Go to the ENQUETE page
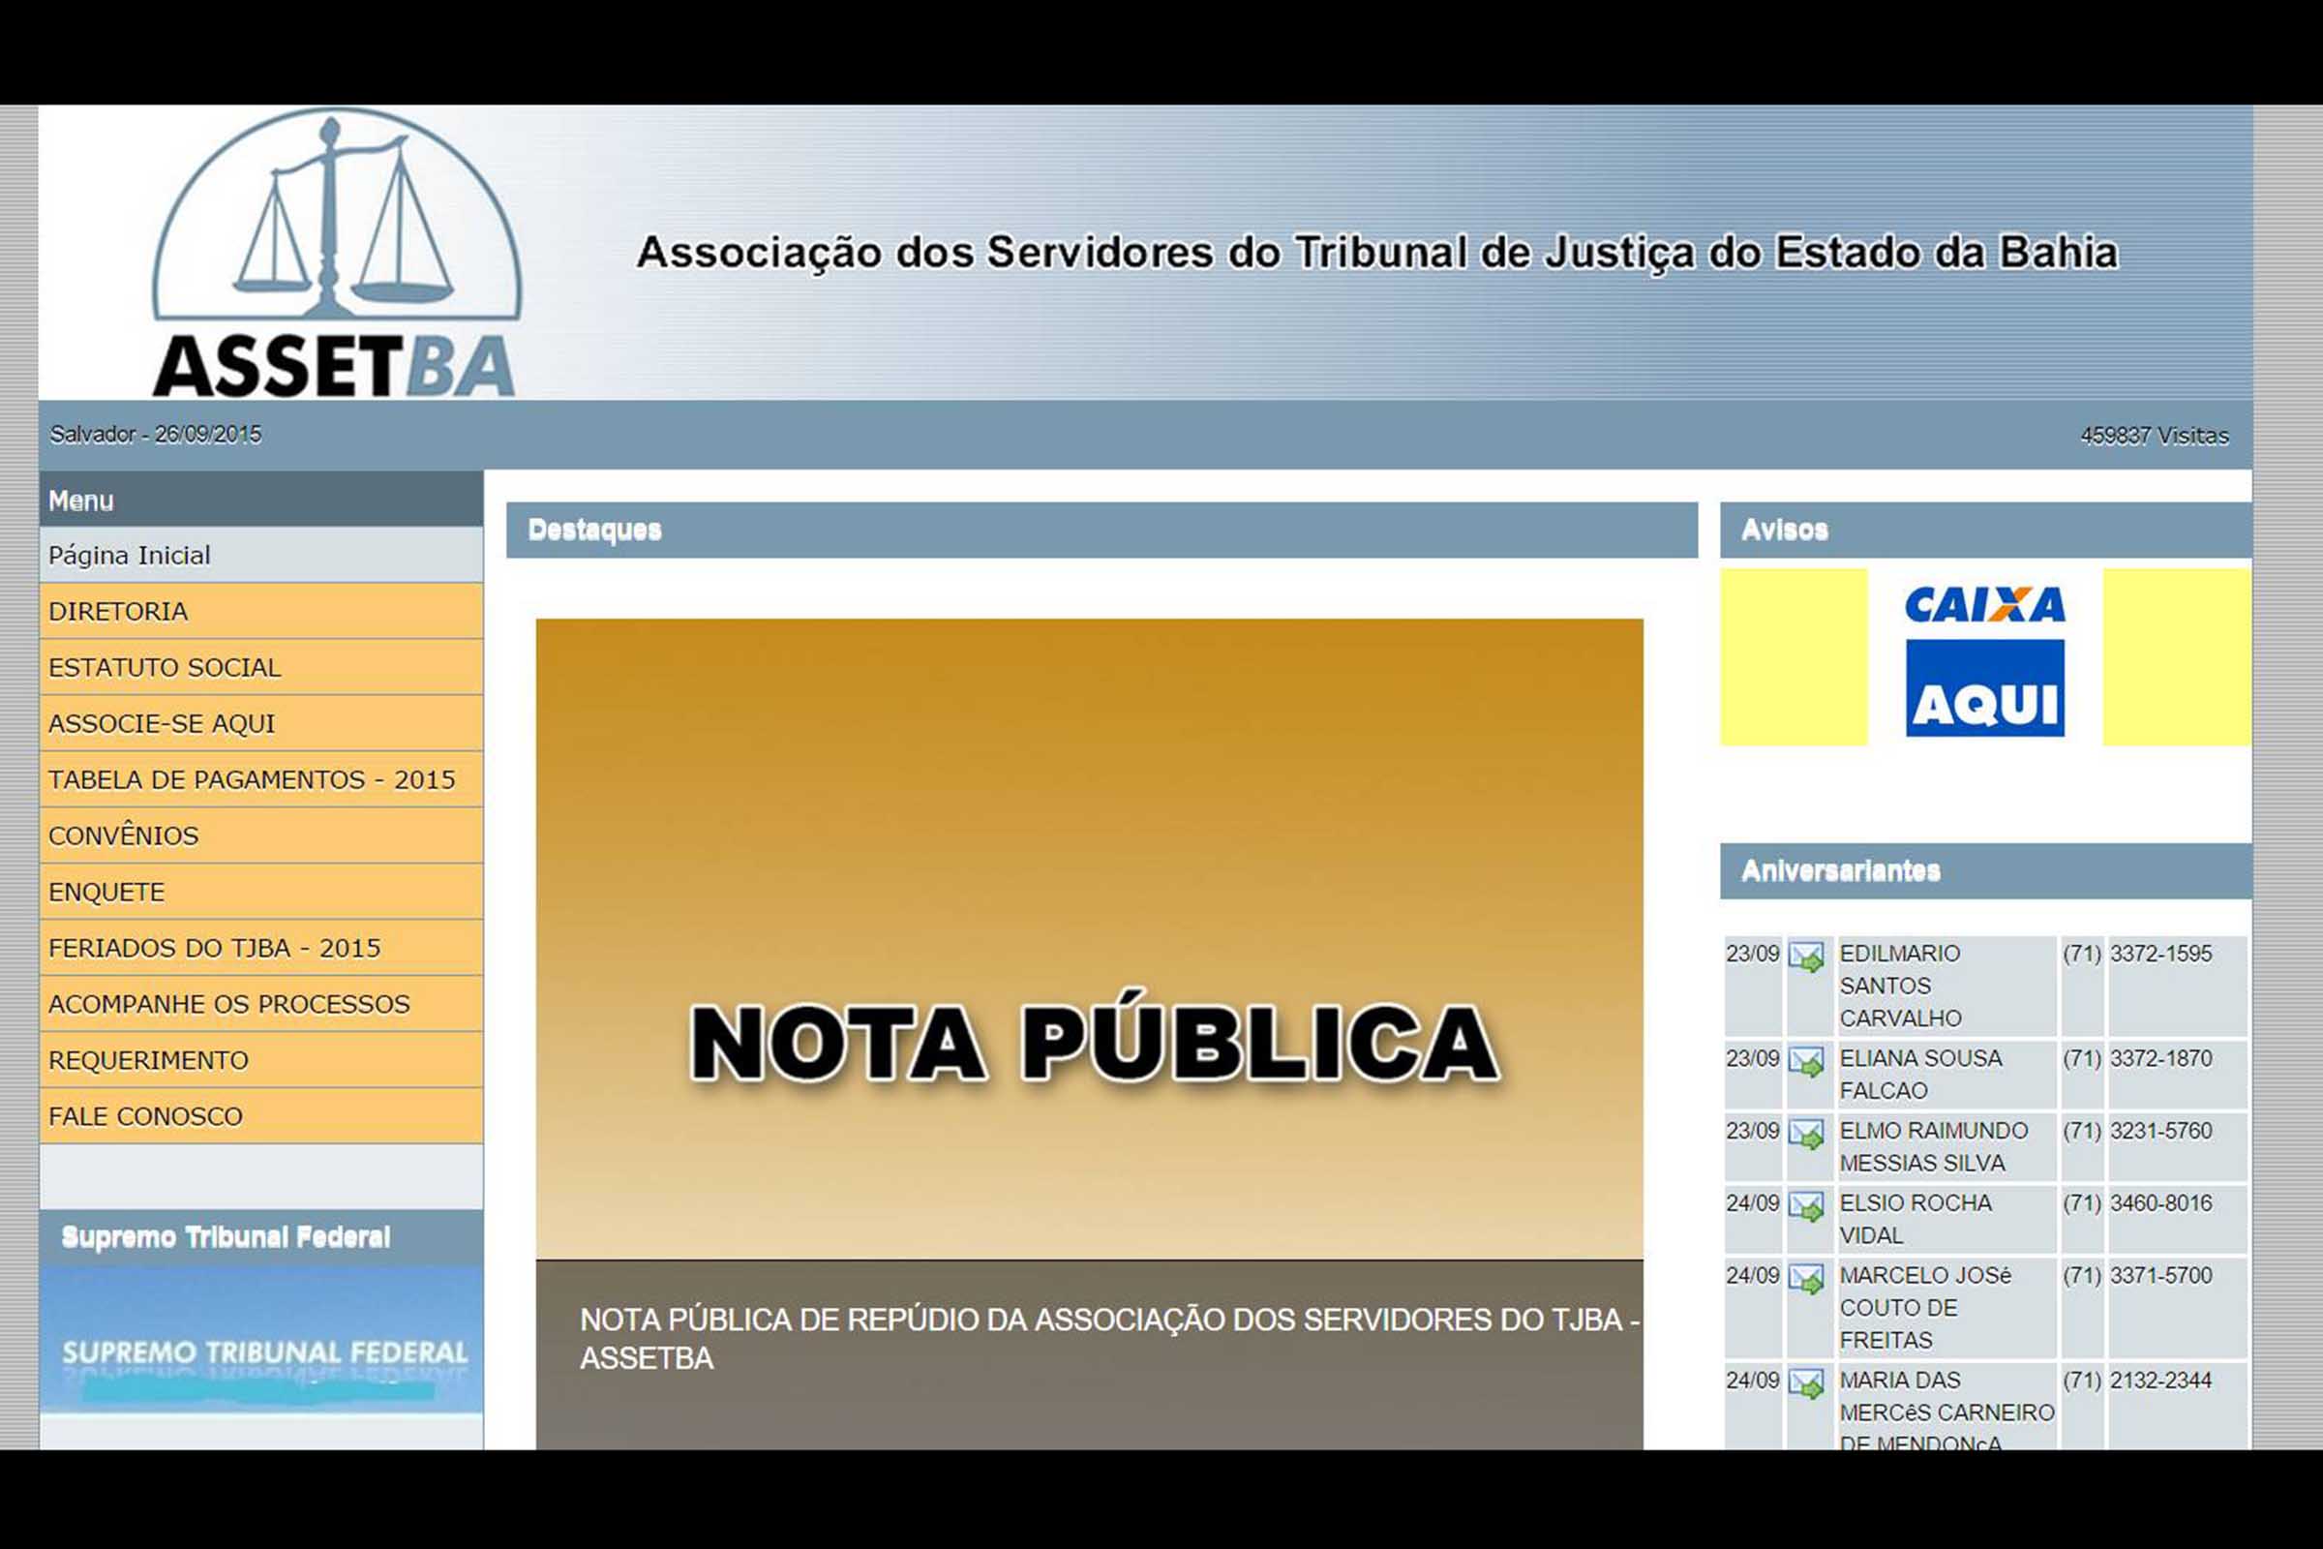Screen dimensions: 2323x1549 coord(106,892)
